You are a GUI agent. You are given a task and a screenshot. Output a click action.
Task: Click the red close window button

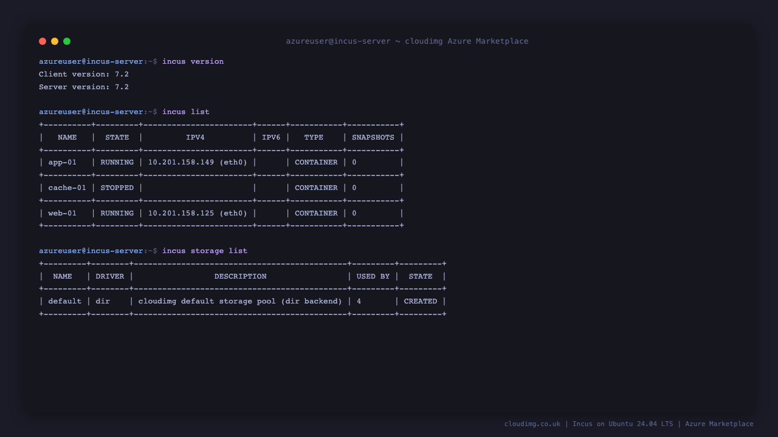(x=43, y=41)
